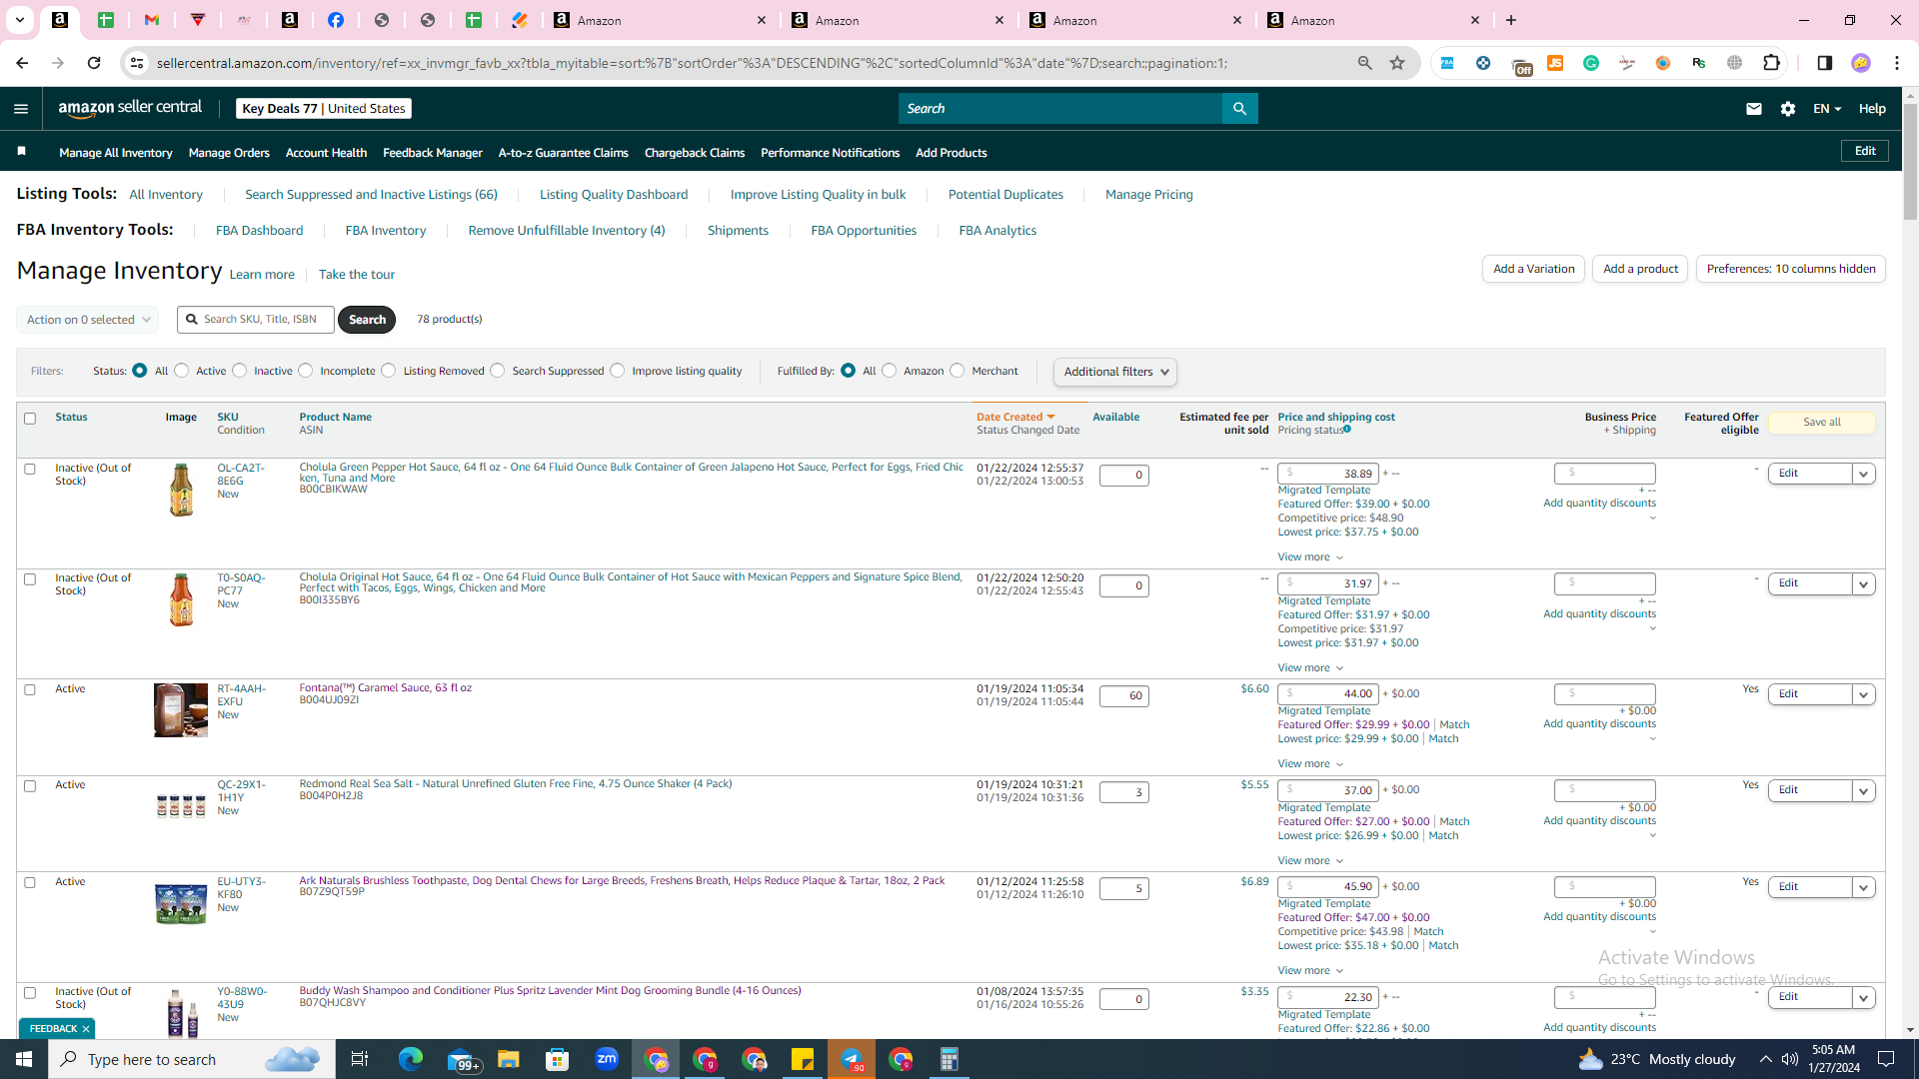1919x1079 pixels.
Task: Go back with browser back arrow
Action: tap(22, 63)
